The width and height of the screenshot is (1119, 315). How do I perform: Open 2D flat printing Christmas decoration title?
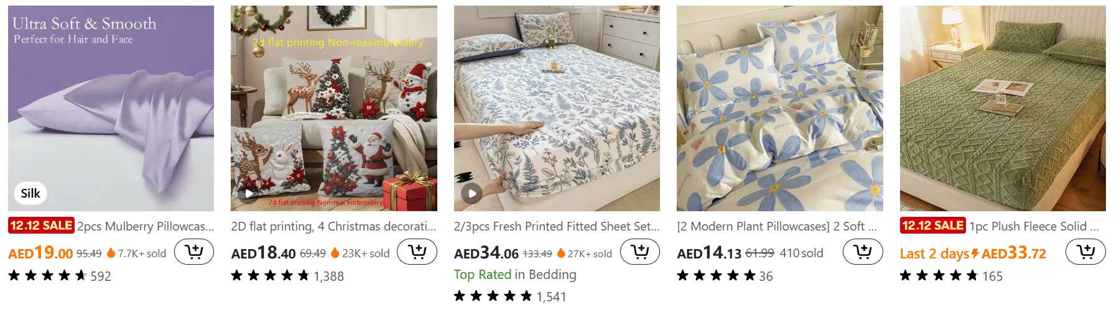point(334,226)
